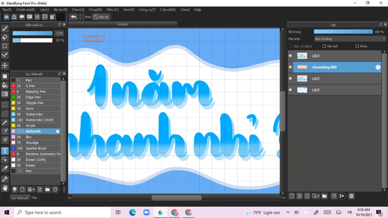388x218 pixels.
Task: Select the Text tool
Action: pos(5,151)
